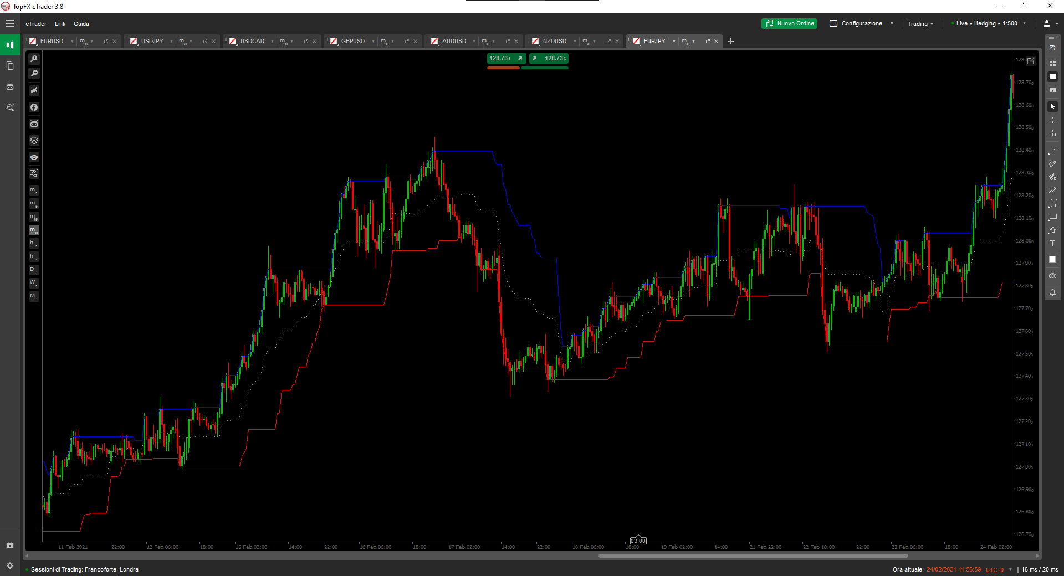Toggle chart objects visibility with the eye icon
Viewport: 1064px width, 576px height.
point(34,158)
